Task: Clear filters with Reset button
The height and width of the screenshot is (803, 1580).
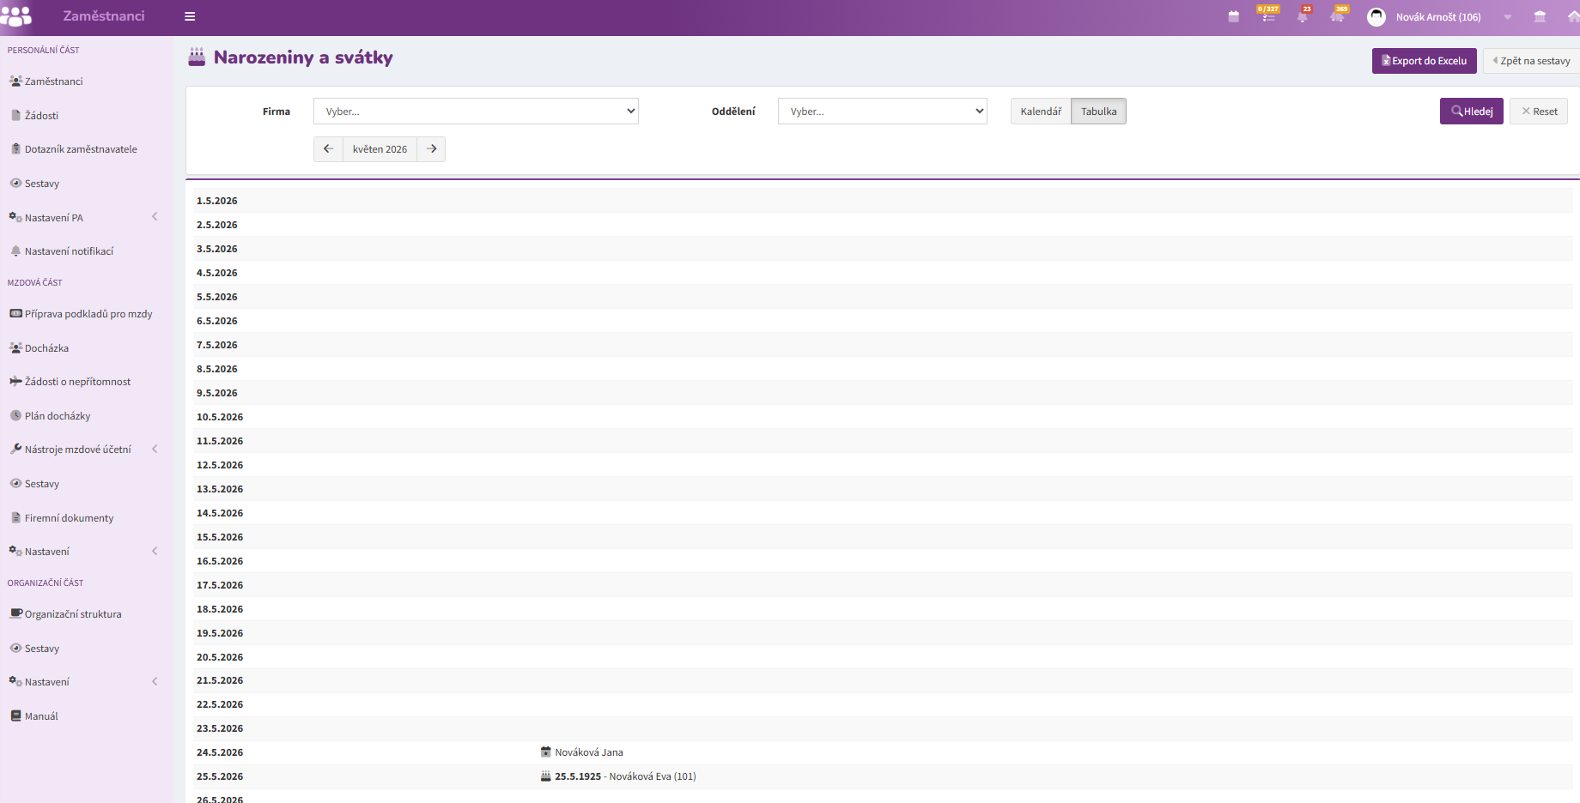Action: coord(1539,112)
